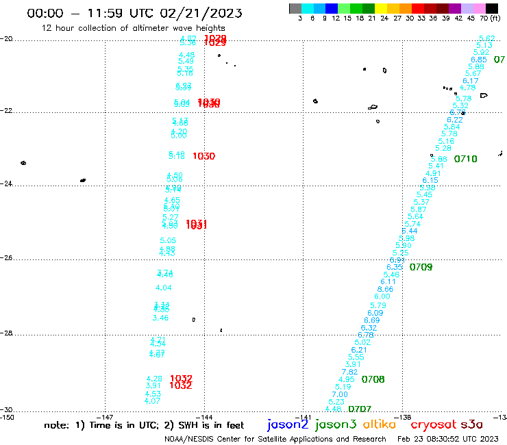This screenshot has height=445, width=507.
Task: Click the black swatch ending the legend
Action: (492, 8)
